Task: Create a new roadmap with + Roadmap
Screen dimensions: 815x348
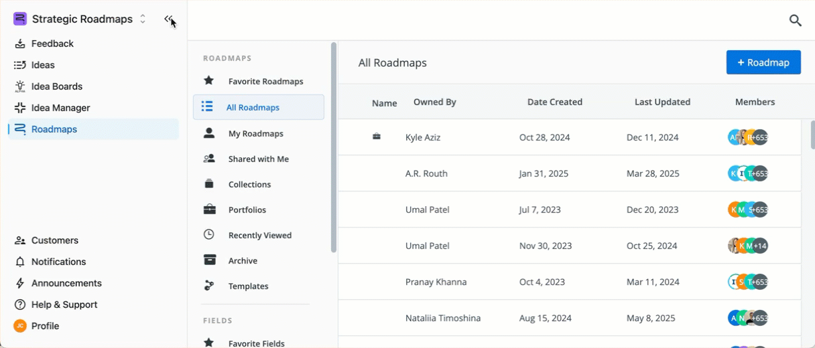Action: coord(763,62)
